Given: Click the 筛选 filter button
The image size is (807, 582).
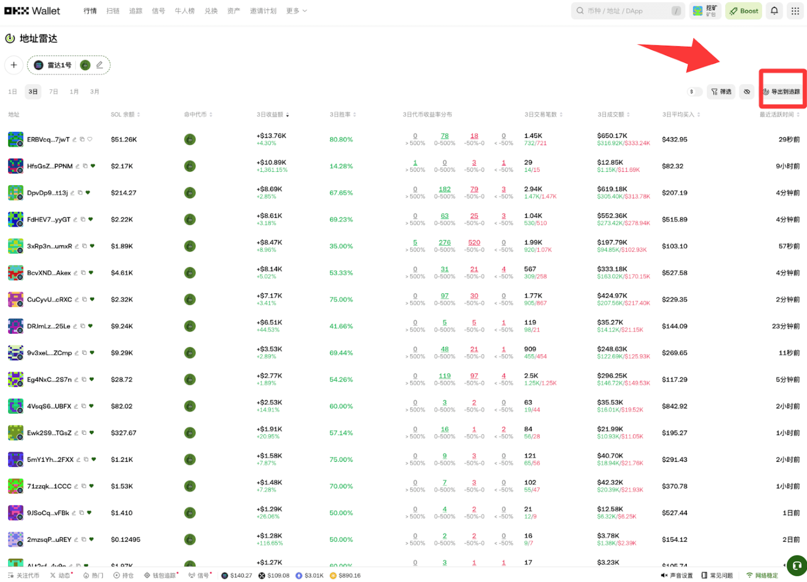Looking at the screenshot, I should tap(721, 92).
